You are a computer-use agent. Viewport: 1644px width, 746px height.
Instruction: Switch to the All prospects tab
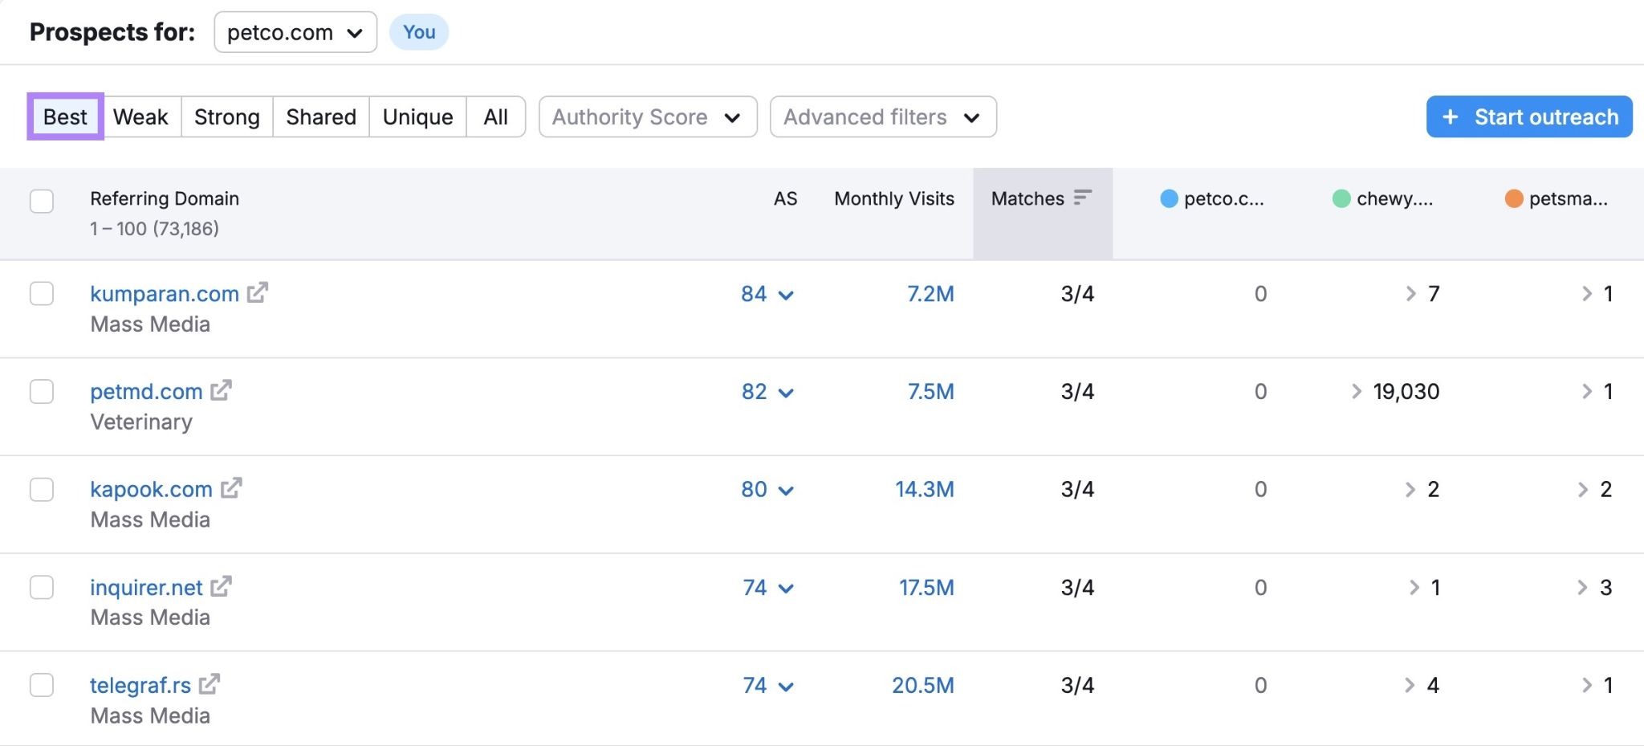pos(495,116)
